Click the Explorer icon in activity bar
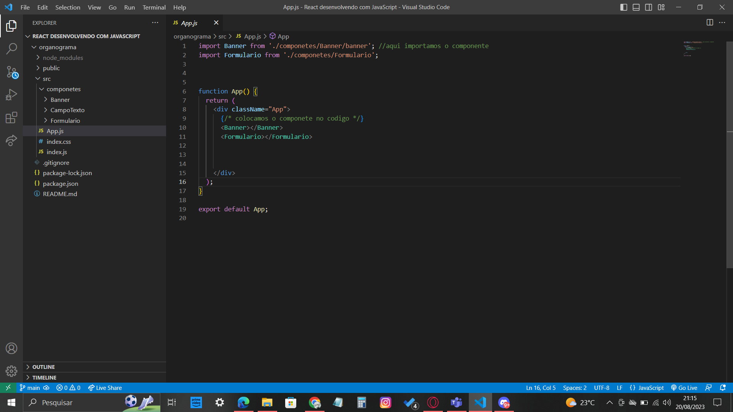Viewport: 733px width, 412px height. 11,25
